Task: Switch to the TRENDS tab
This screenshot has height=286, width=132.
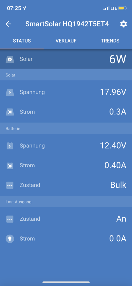Action: 110,41
